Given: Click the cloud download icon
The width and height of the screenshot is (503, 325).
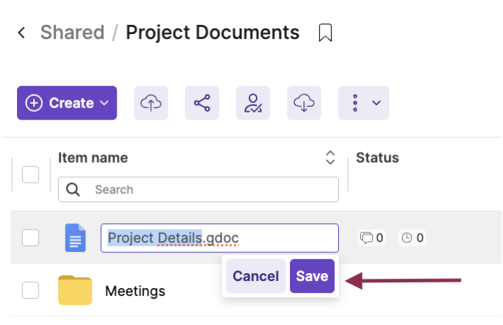Looking at the screenshot, I should [x=304, y=103].
